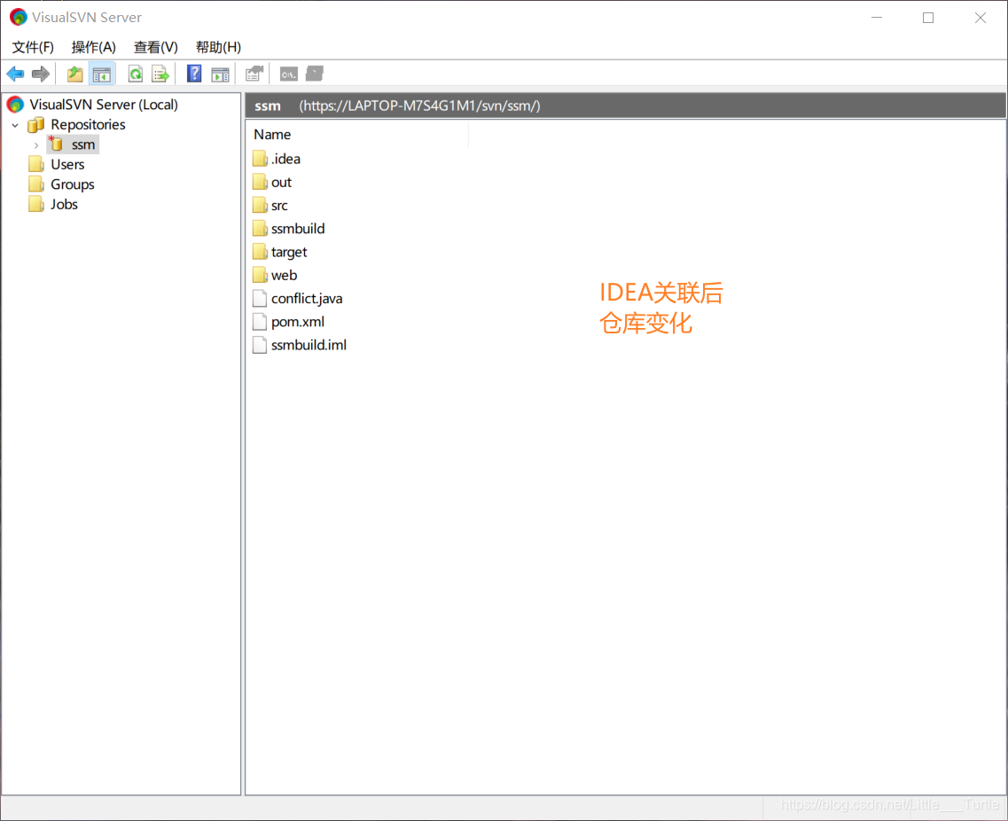The width and height of the screenshot is (1008, 821).
Task: Toggle the Show/Hide Console Tree icon
Action: tap(102, 74)
